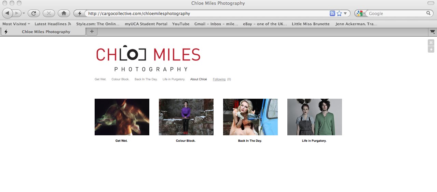Open the Most Visited bookmarks dropdown
This screenshot has width=437, height=192.
pyautogui.click(x=16, y=24)
